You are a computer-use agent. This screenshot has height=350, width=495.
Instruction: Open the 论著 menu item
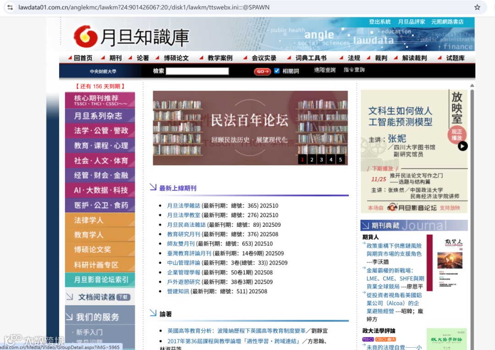[143, 58]
